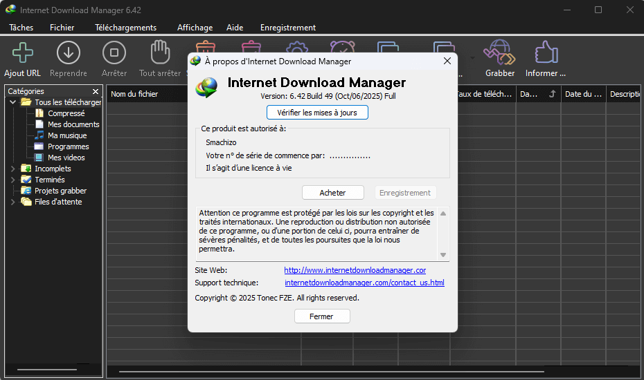Select the Programmes category icon
The image size is (644, 380).
[39, 146]
